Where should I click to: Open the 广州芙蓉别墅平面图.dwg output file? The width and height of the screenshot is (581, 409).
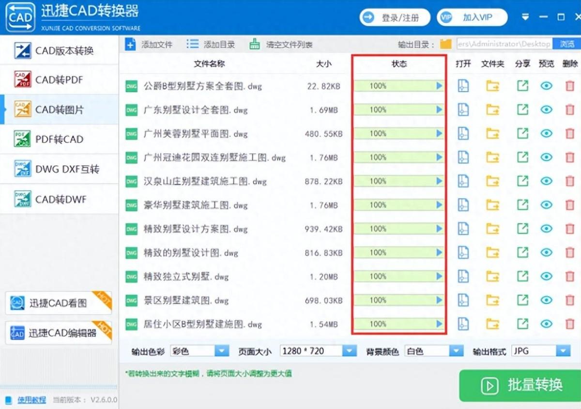[x=463, y=133]
